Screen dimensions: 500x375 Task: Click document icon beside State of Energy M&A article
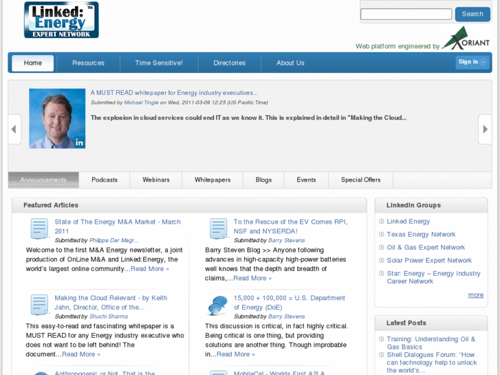coord(39,228)
